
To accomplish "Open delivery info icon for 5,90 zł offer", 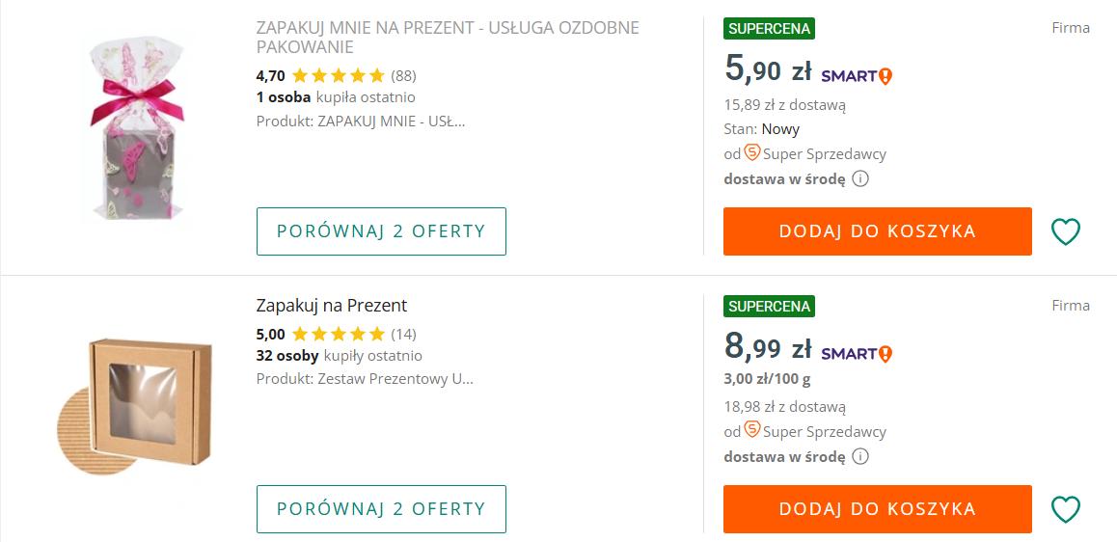I will 860,178.
